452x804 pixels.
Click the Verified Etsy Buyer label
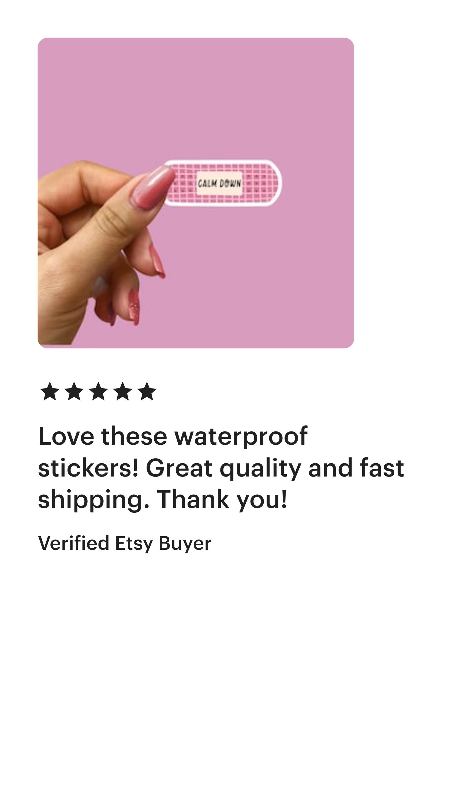coord(125,544)
